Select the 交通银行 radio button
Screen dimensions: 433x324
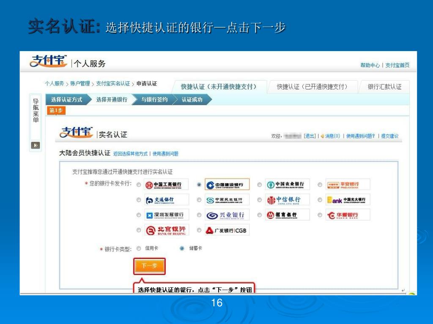point(139,200)
